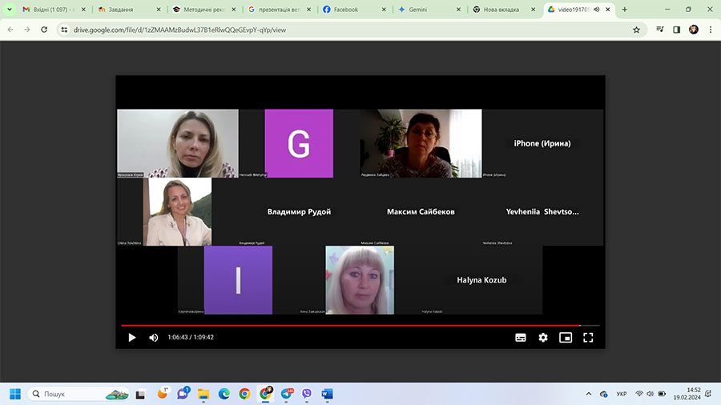Open Microsoft Word from taskbar
721x405 pixels.
(x=327, y=394)
